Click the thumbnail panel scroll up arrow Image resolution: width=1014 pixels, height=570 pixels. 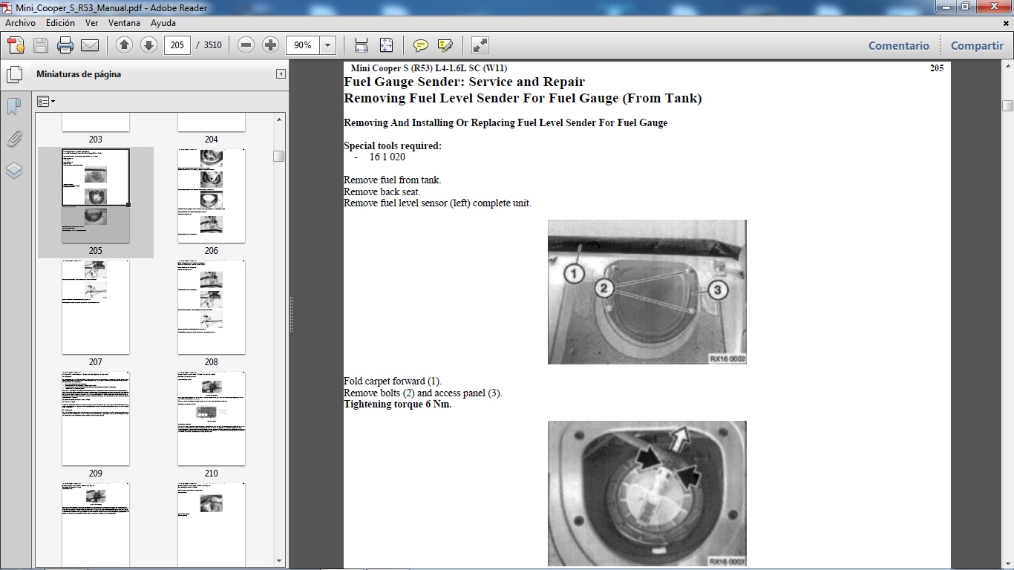click(x=279, y=119)
